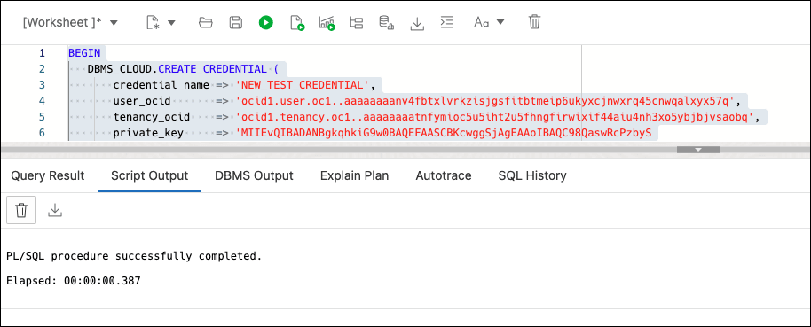Image resolution: width=811 pixels, height=327 pixels.
Task: Click the user_ocid parameter name
Action: (142, 101)
